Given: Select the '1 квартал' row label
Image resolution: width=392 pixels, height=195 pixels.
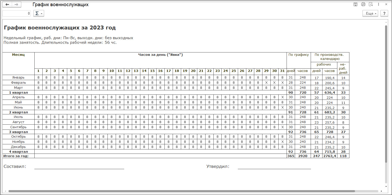Looking at the screenshot, I should (x=18, y=92).
